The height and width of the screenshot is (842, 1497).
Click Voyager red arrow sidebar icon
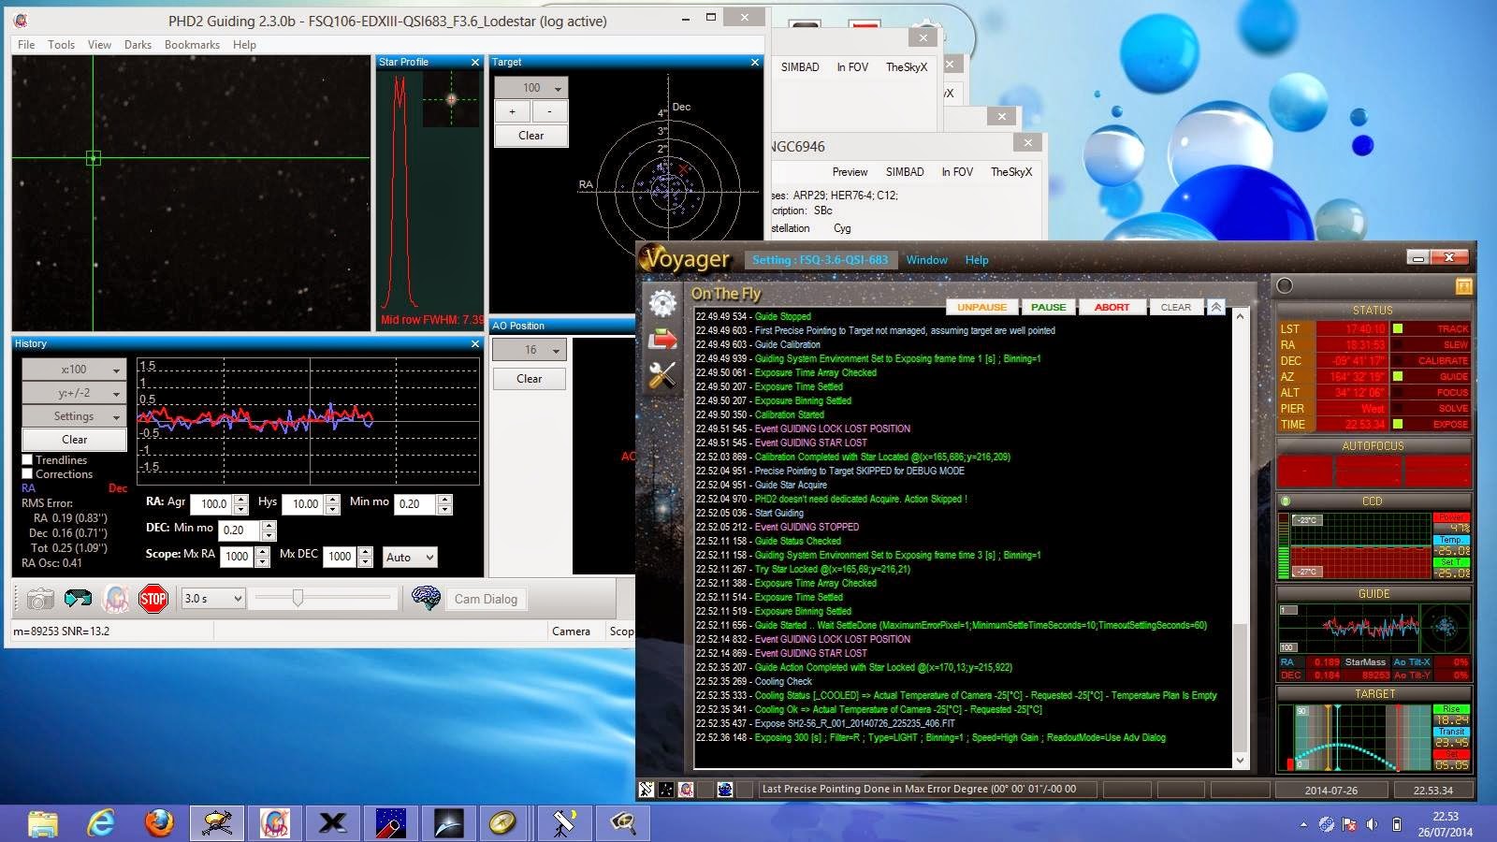click(663, 340)
